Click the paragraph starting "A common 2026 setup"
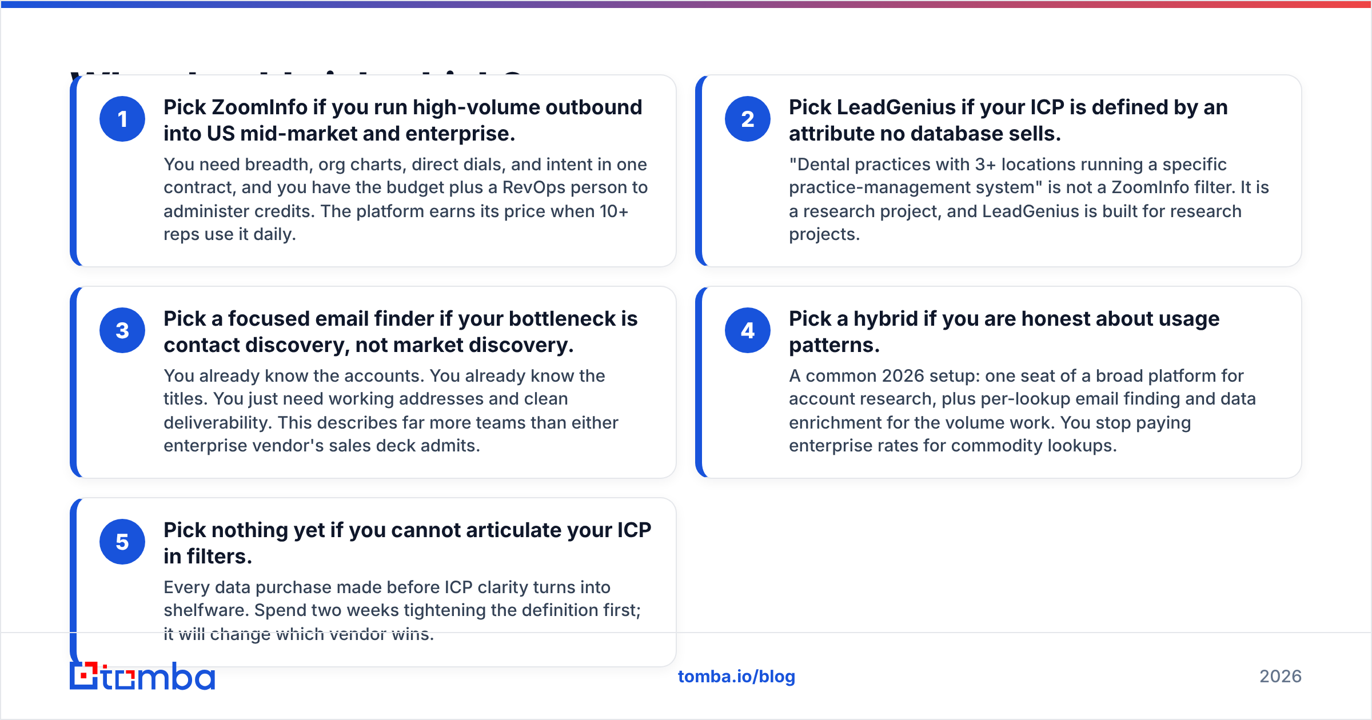 point(1023,411)
